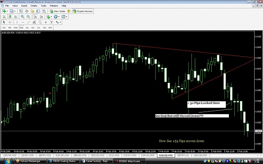Screen dimensions: 263x164
Task: Open the Tools menu
Action: coord(44,6)
